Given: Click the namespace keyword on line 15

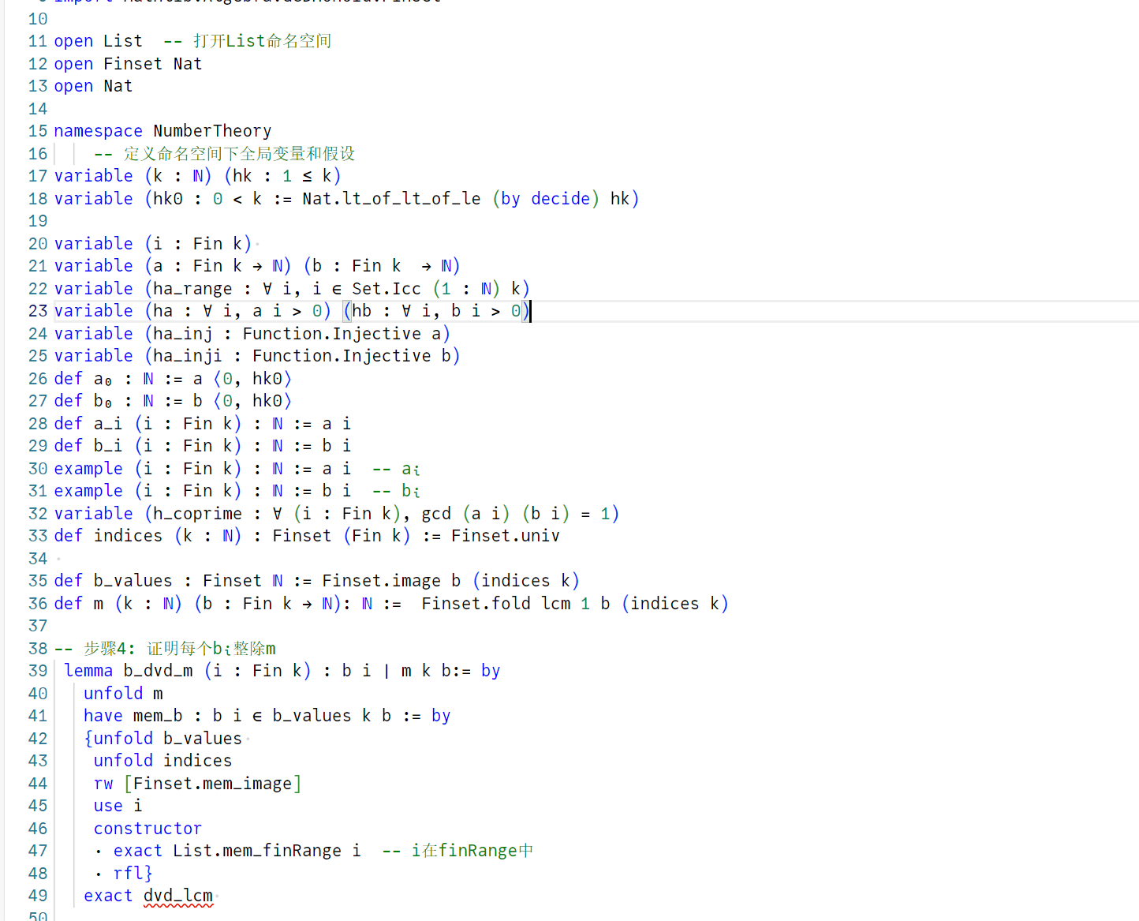Looking at the screenshot, I should tap(98, 131).
